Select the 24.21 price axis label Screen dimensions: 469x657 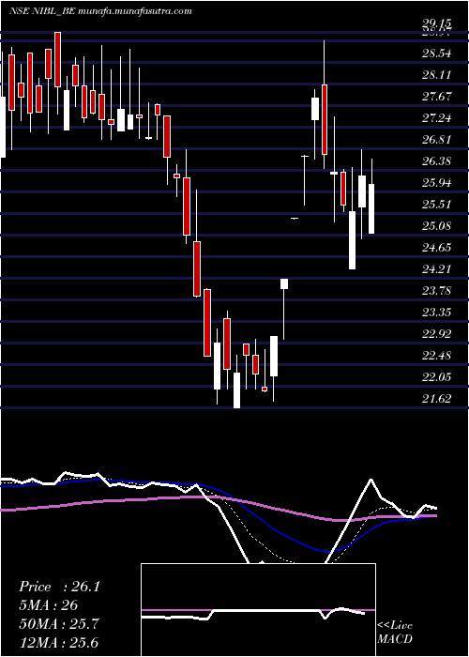coord(438,268)
